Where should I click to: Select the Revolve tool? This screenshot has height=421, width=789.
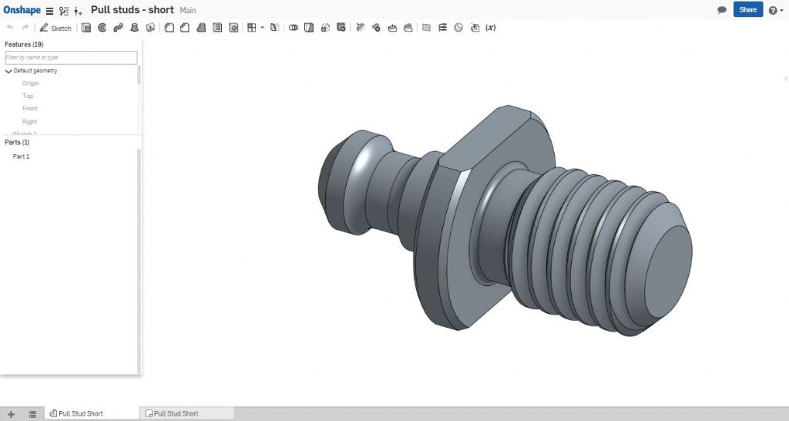(102, 28)
